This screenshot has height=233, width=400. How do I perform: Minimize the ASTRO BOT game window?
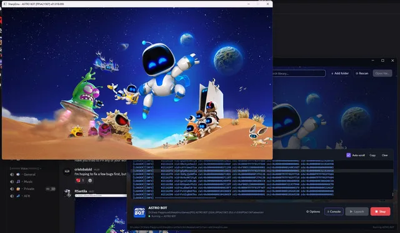coord(249,4)
